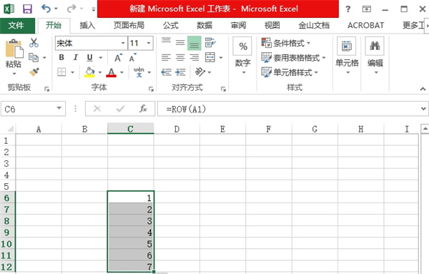Confirm formula entry with checkmark

(120, 109)
